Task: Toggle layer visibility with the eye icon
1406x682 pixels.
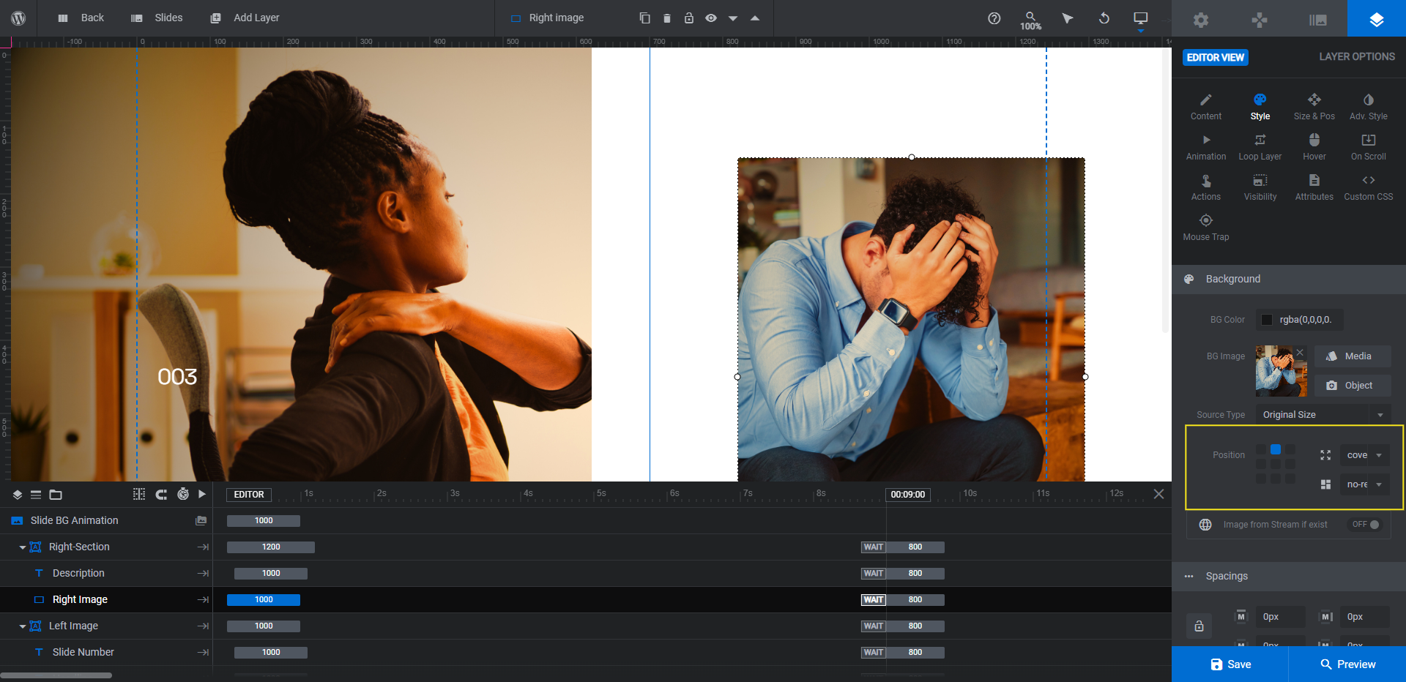Action: click(x=710, y=18)
